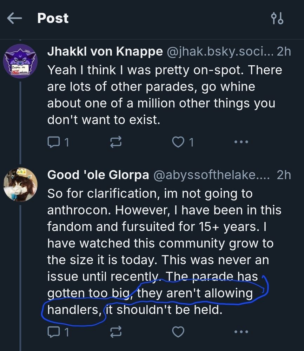Repost Good 'ole Glorpa's post
The height and width of the screenshot is (351, 304).
click(x=116, y=331)
